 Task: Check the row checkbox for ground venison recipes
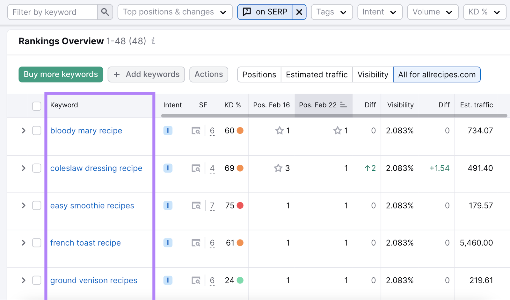(37, 280)
